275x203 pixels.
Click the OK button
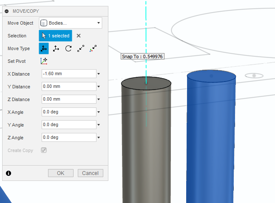point(61,173)
